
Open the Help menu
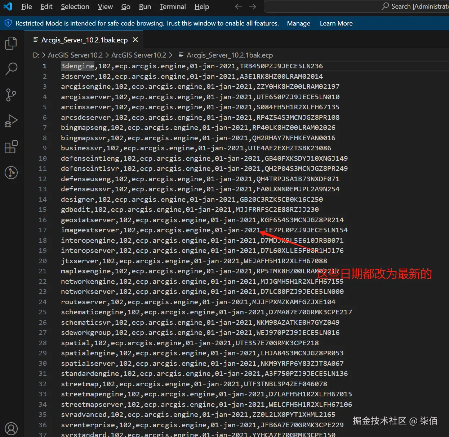[x=202, y=6]
